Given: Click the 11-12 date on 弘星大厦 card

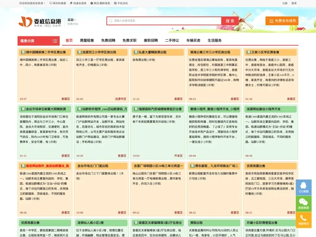Looking at the screenshot, I should click(x=136, y=99).
